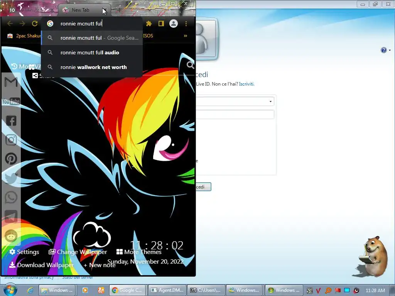
Task: Click More Themes
Action: pos(139,252)
